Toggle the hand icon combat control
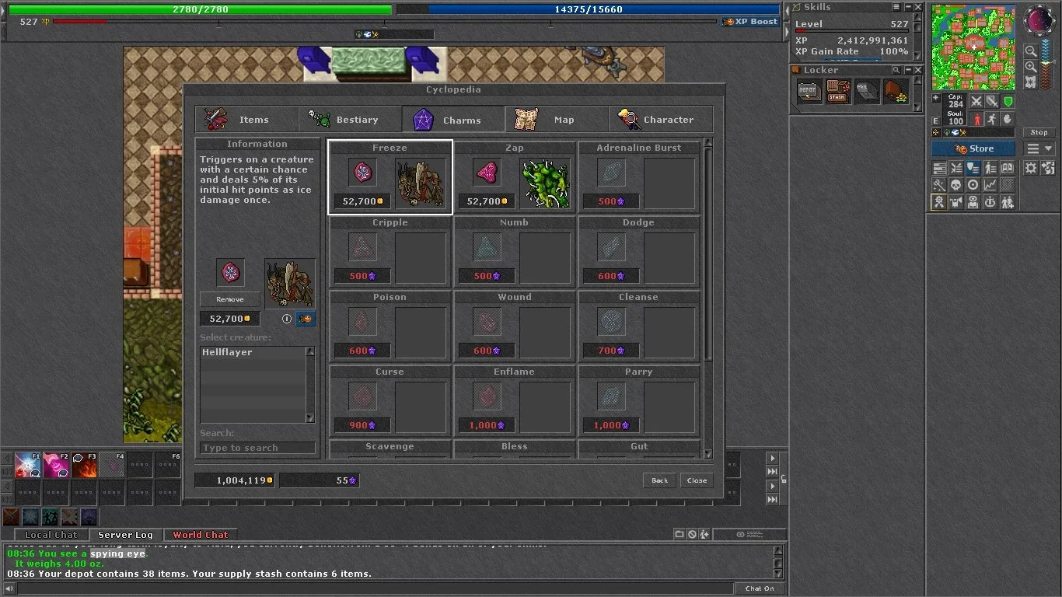Image resolution: width=1062 pixels, height=597 pixels. pyautogui.click(x=1008, y=120)
